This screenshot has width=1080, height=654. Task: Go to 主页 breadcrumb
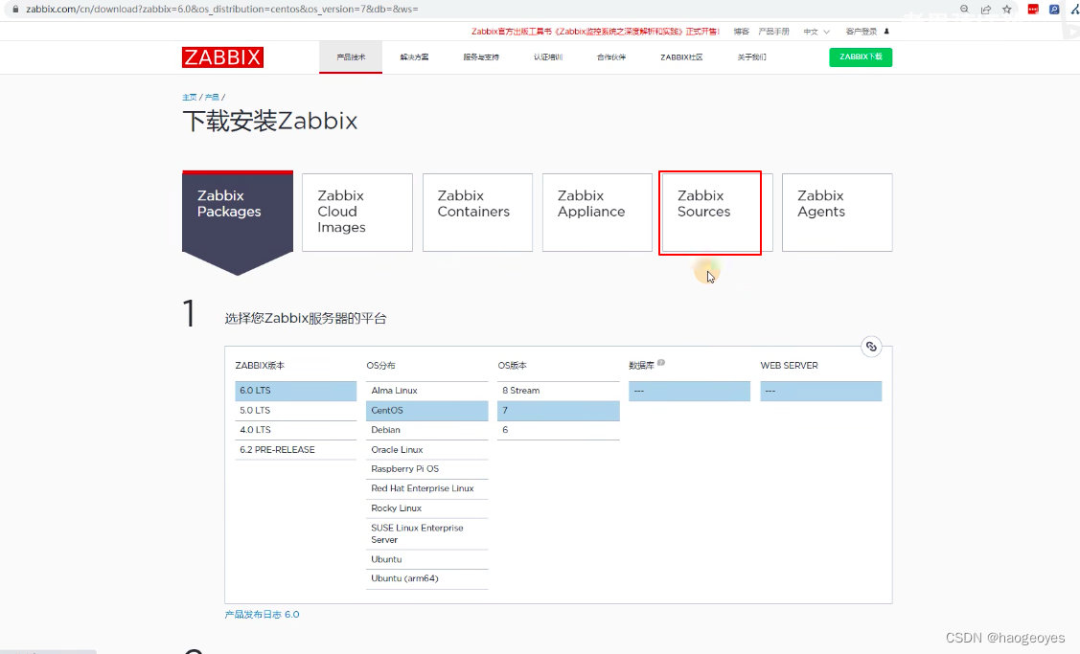point(190,97)
